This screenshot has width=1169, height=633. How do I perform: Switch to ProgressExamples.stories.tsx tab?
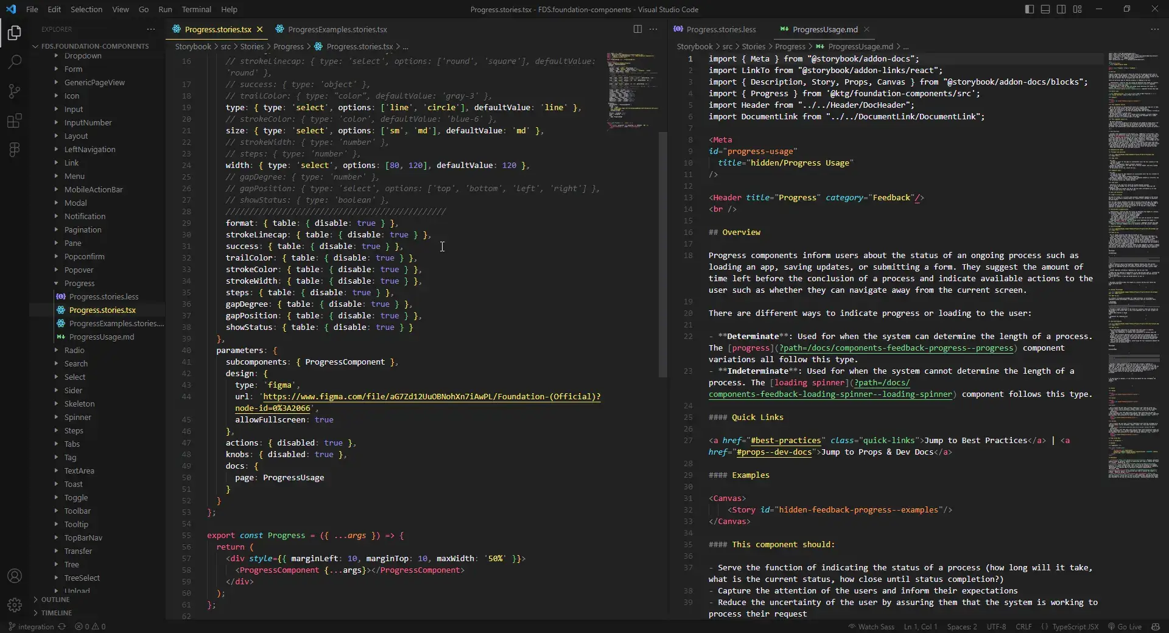point(337,29)
